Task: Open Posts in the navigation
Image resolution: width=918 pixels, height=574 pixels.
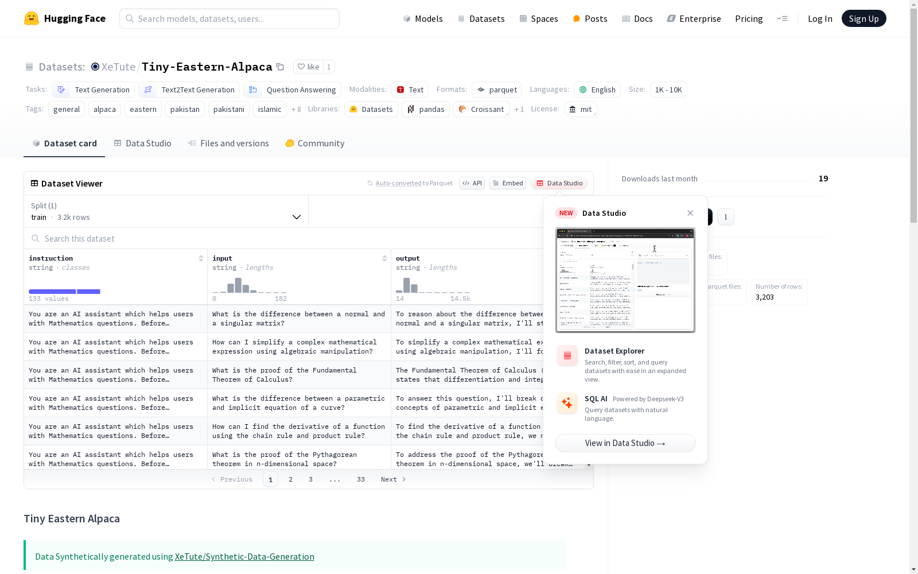Action: pyautogui.click(x=590, y=18)
